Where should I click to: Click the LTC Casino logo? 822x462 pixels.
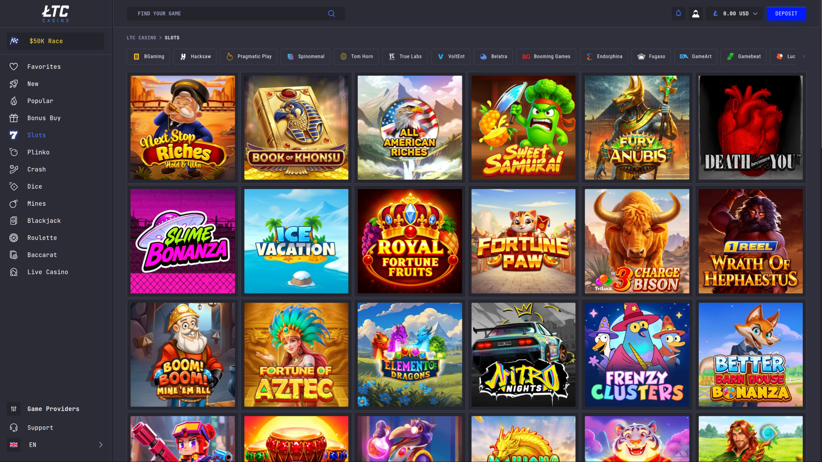[56, 14]
